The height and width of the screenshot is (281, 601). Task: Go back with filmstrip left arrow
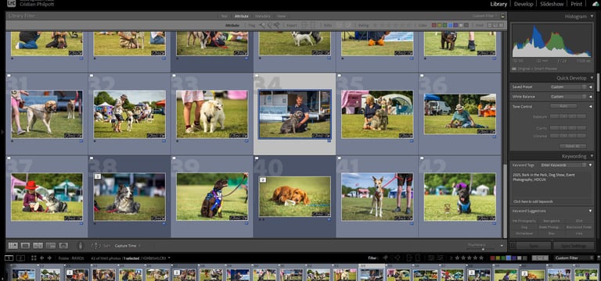click(41, 258)
